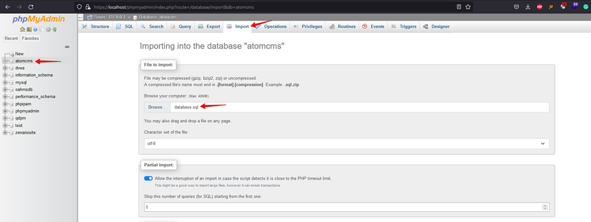The image size is (591, 222).
Task: Click browser back arrow
Action: point(7,7)
